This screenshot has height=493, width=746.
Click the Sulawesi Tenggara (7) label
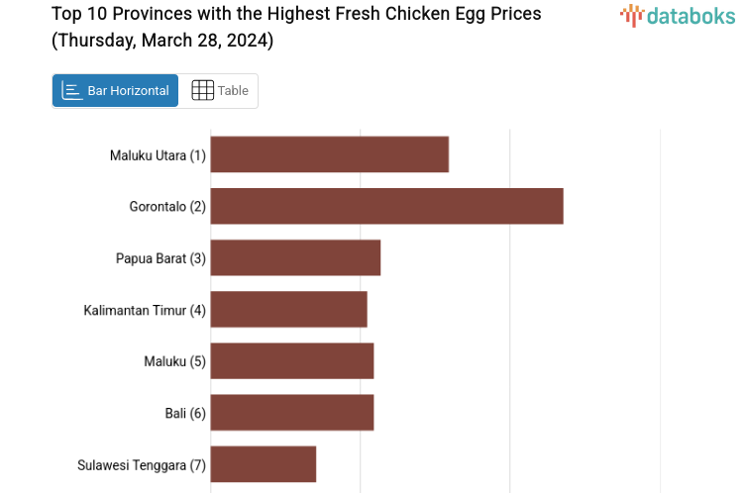142,464
